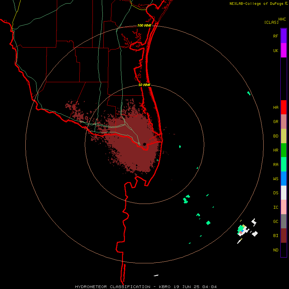This screenshot has height=289, width=289.
Task: Click the black radar site dot
Action: click(144, 144)
